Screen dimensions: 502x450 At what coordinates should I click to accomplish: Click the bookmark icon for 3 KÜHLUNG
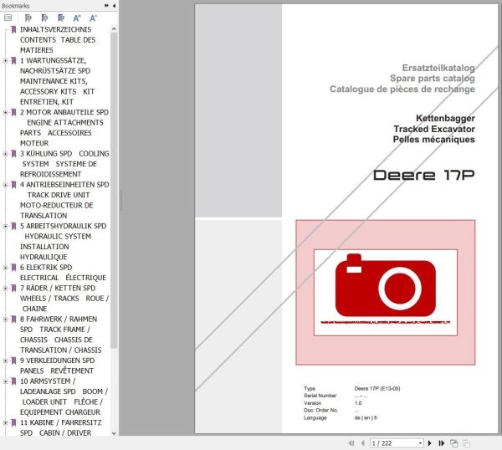(13, 154)
